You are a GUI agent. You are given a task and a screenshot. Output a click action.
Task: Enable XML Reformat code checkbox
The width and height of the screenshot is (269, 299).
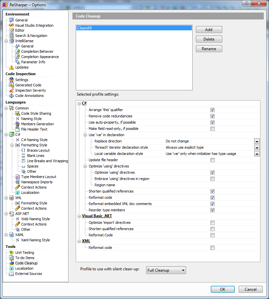(x=212, y=248)
